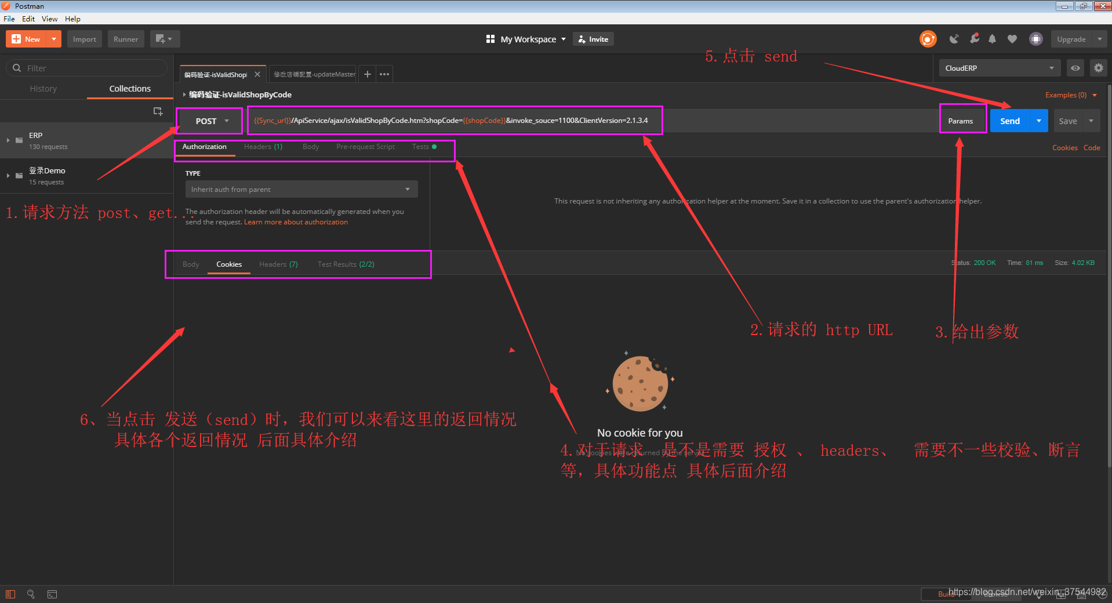Click the Postman app logo in the title bar
The image size is (1112, 603).
6,6
